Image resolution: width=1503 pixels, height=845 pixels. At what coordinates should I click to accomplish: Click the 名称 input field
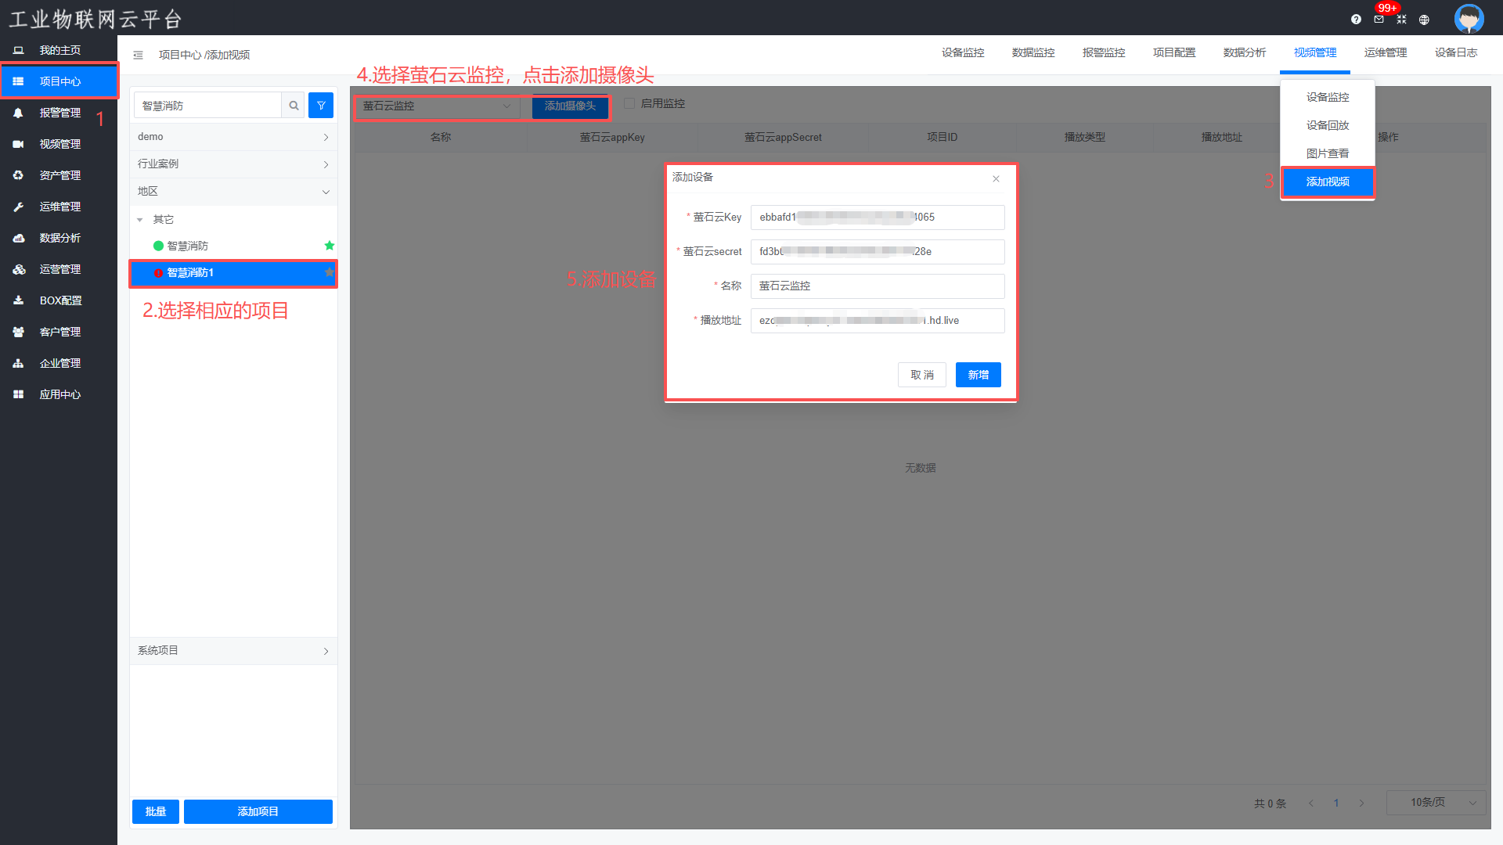click(x=877, y=286)
